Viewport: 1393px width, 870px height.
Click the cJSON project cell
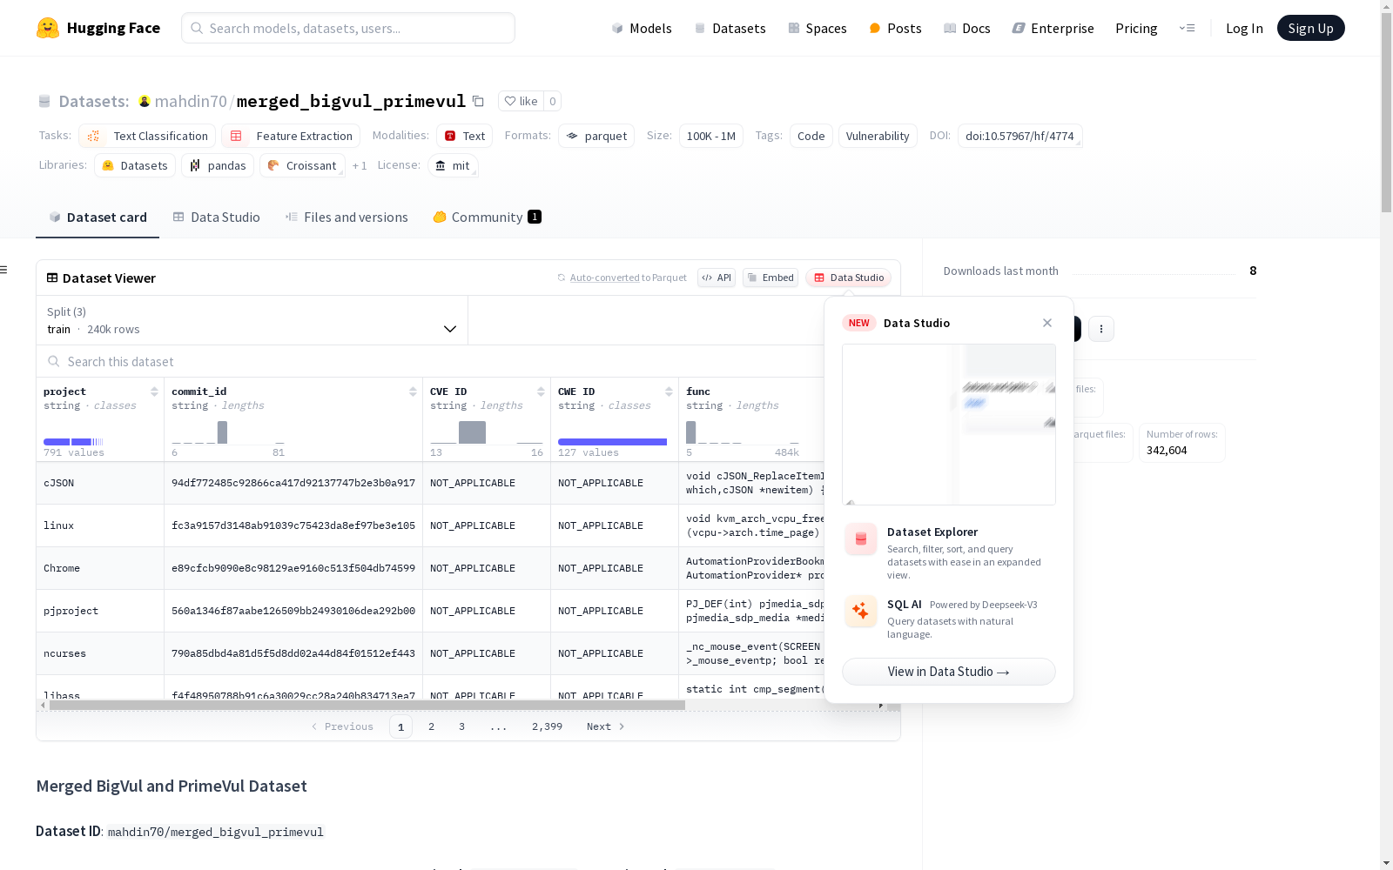100,483
